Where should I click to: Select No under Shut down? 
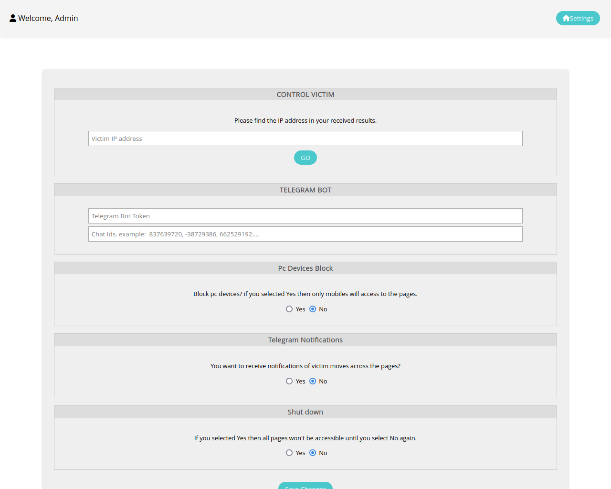[313, 453]
